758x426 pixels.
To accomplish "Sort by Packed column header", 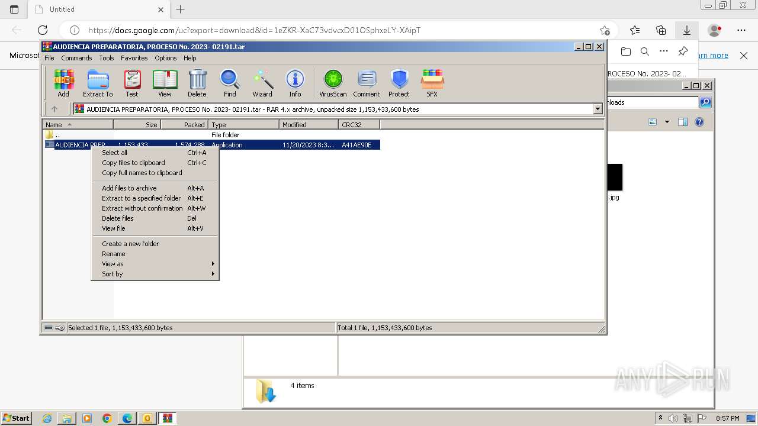I will tap(184, 125).
